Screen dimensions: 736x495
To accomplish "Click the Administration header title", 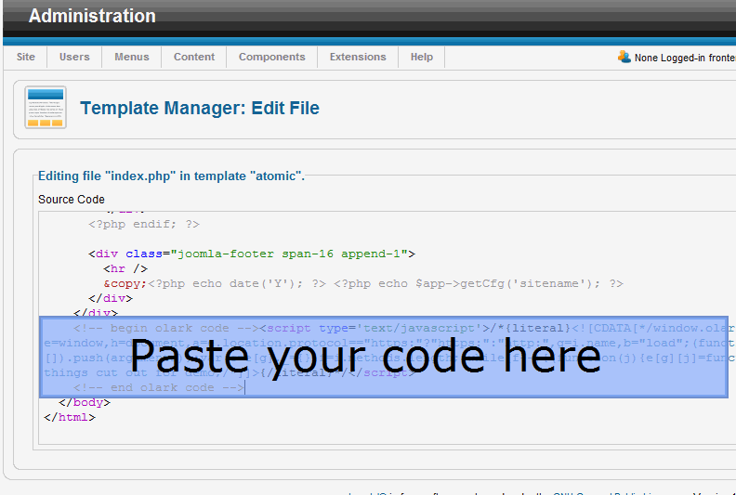I will (x=92, y=17).
